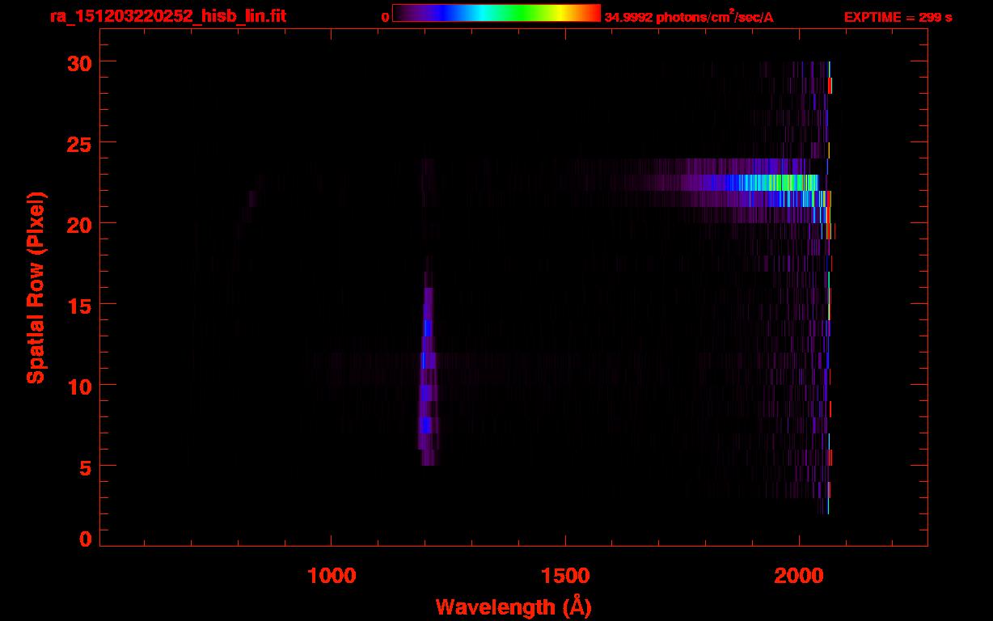This screenshot has height=621, width=993.
Task: Click the Wavelength (Å) axis title
Action: tap(513, 606)
